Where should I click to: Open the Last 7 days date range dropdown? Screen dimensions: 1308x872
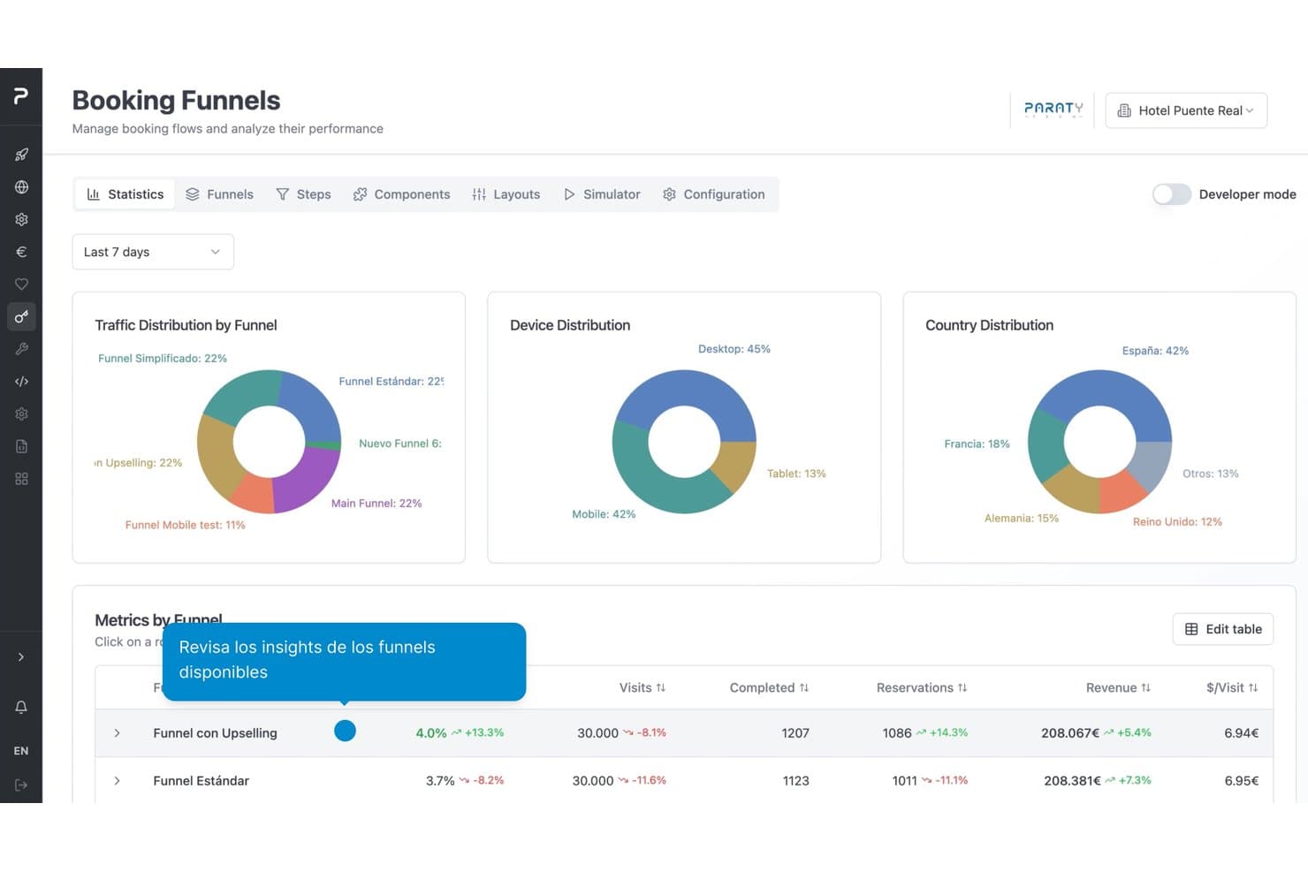click(x=153, y=252)
